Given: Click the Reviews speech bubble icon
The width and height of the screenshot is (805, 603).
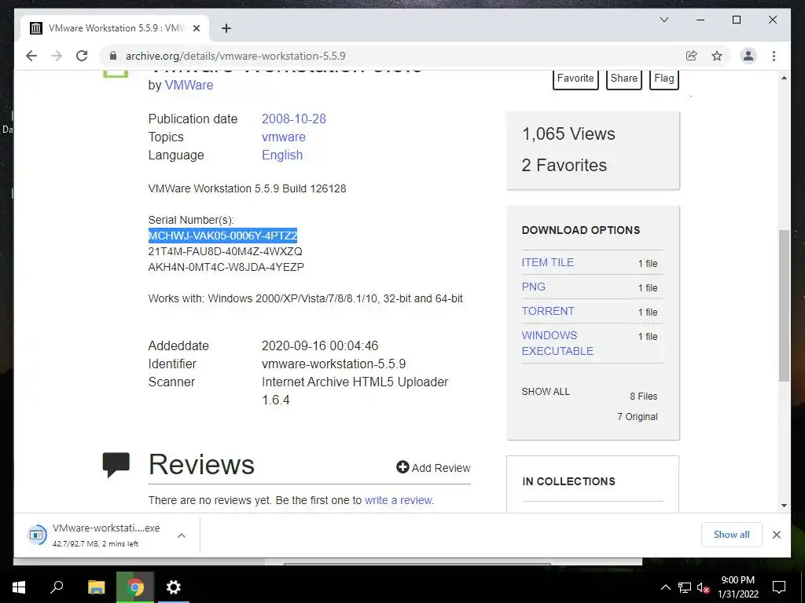Looking at the screenshot, I should 116,465.
